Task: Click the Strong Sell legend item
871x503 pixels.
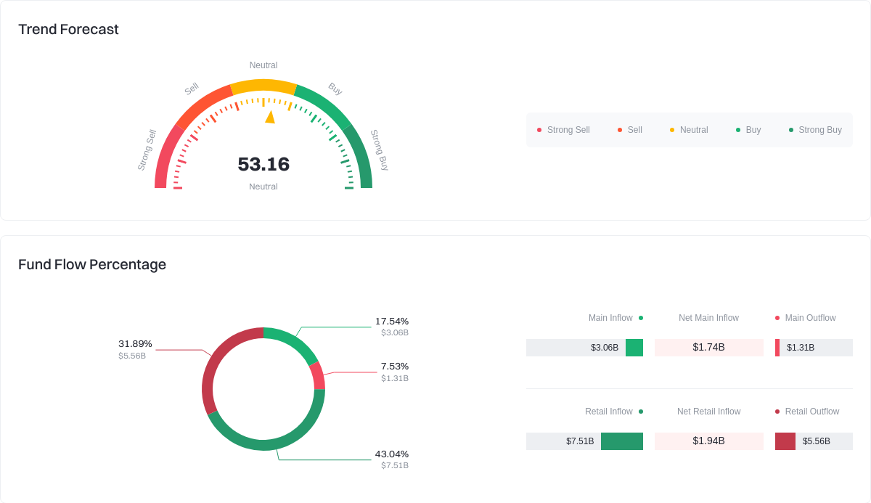Action: point(563,130)
